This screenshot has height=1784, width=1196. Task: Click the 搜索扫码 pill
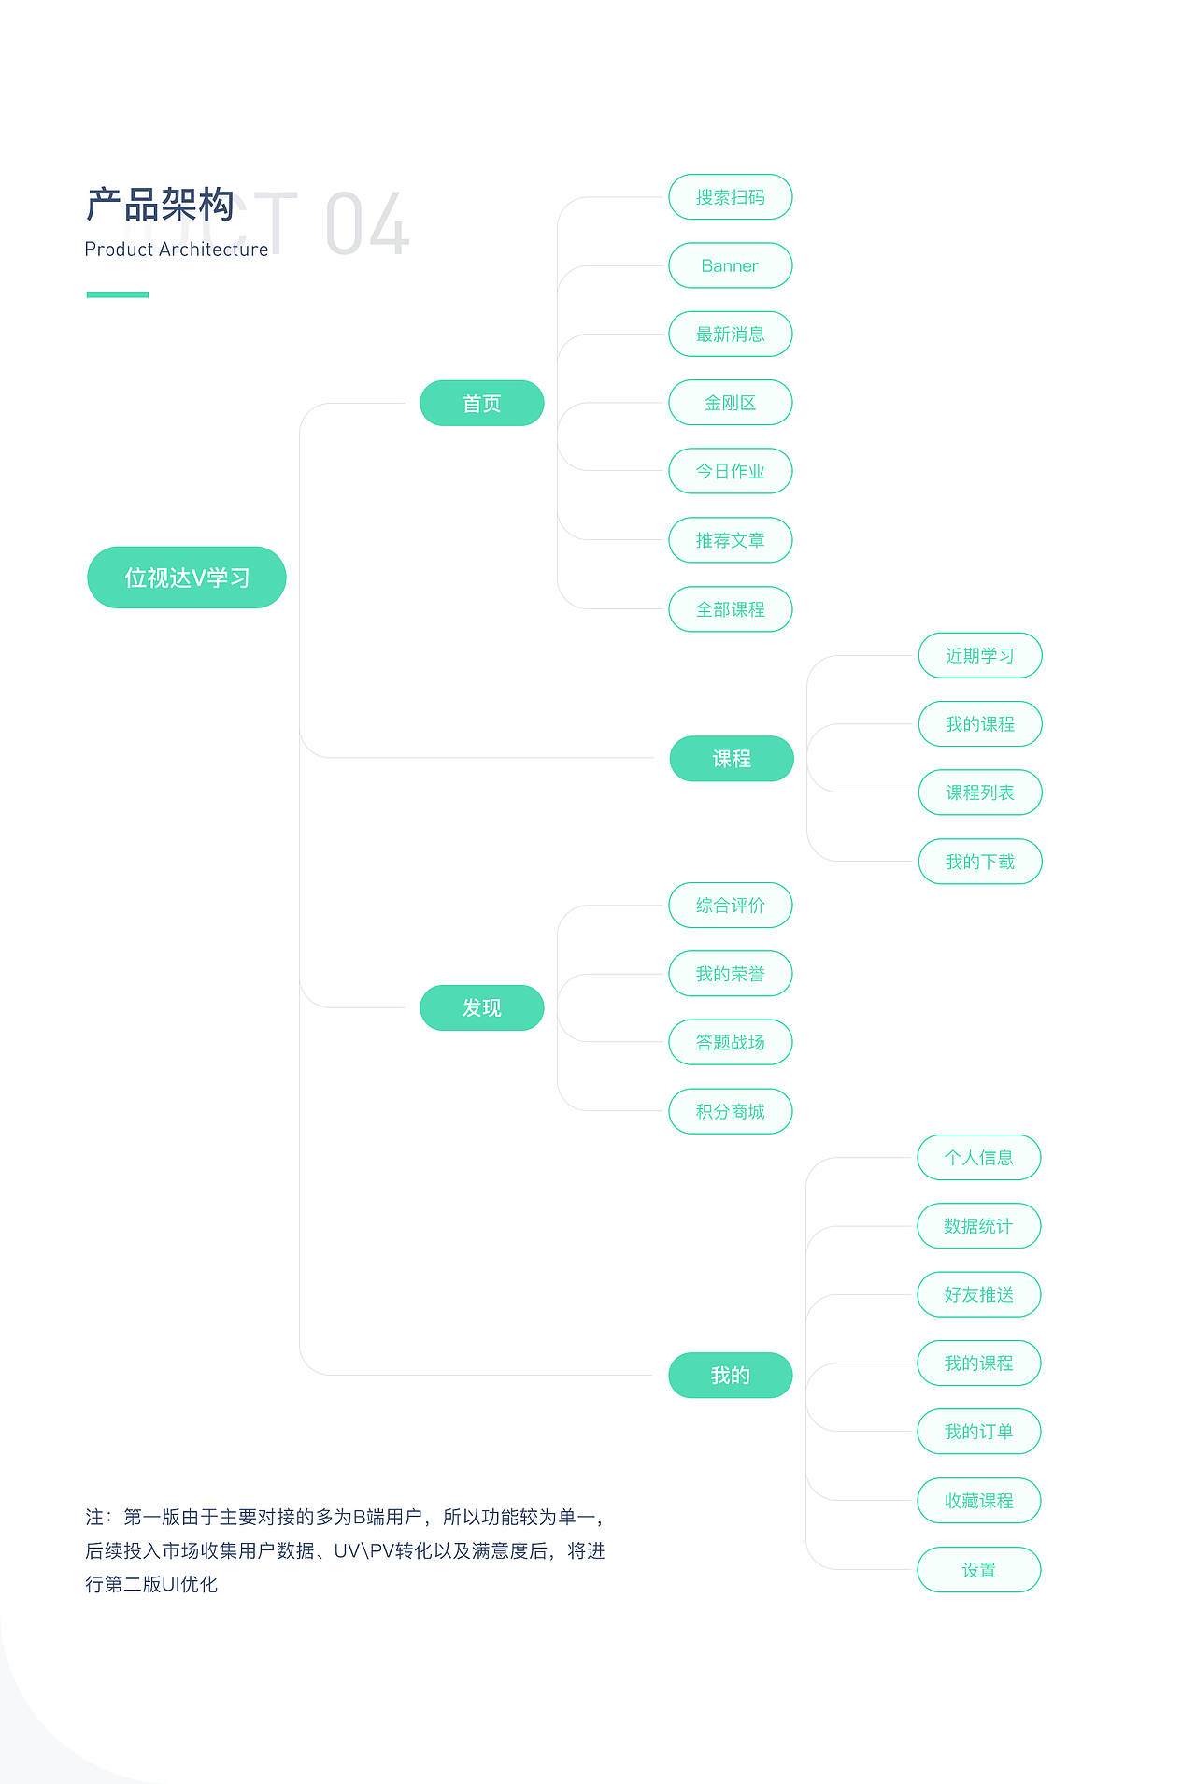coord(730,197)
